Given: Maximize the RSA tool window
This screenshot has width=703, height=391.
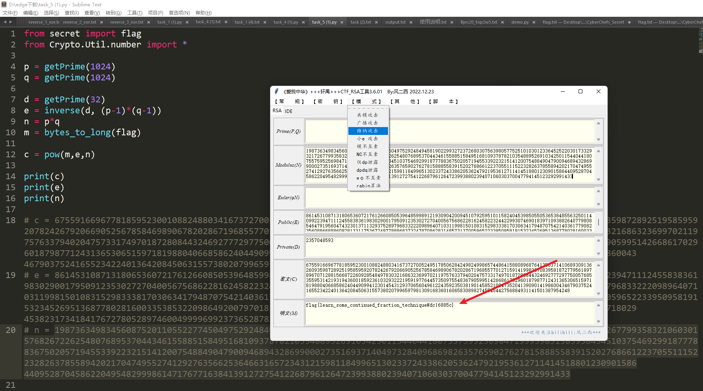Looking at the screenshot, I should (580, 91).
